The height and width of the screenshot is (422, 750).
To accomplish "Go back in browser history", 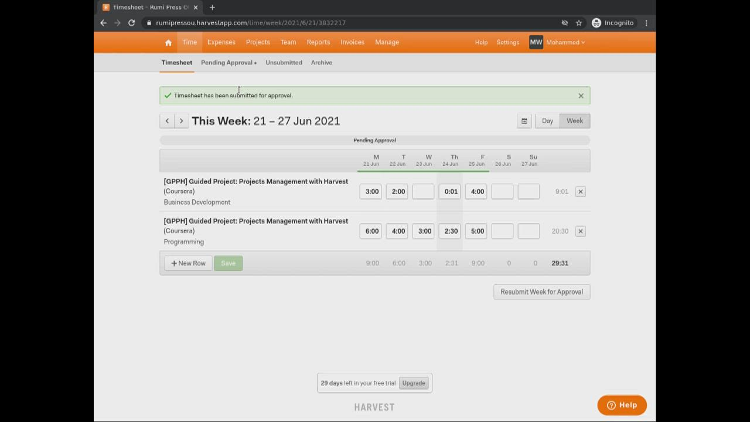I will click(x=103, y=23).
